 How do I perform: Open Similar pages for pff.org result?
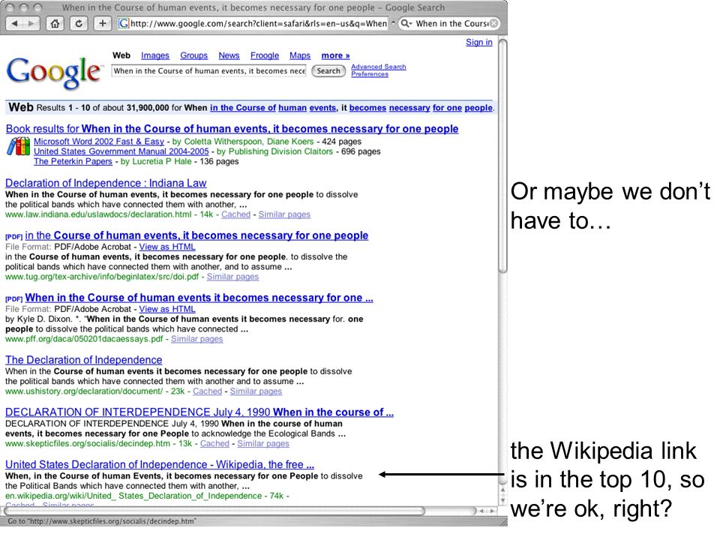(x=197, y=339)
